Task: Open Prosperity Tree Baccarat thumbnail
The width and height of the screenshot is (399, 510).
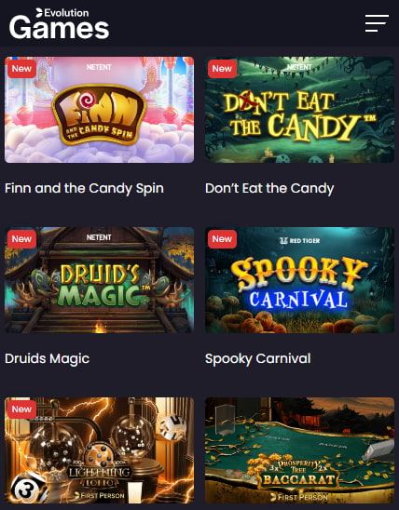Action: pyautogui.click(x=299, y=450)
